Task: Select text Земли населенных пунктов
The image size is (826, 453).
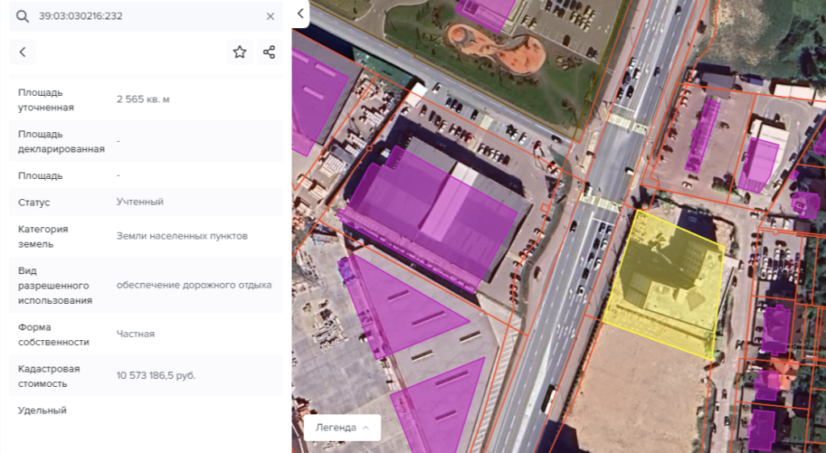Action: [x=181, y=236]
